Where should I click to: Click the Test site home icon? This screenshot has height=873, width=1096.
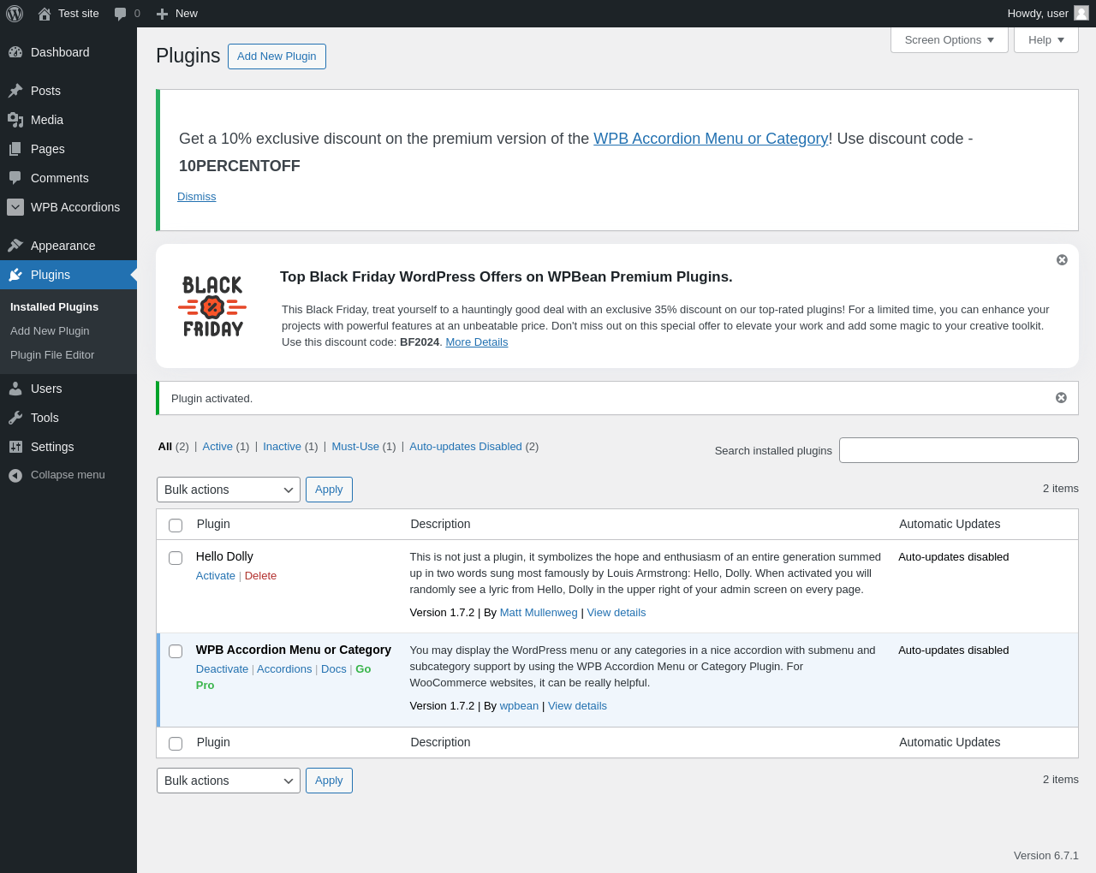[45, 14]
